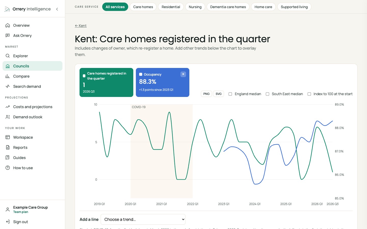Click the Guides book icon

(8, 158)
